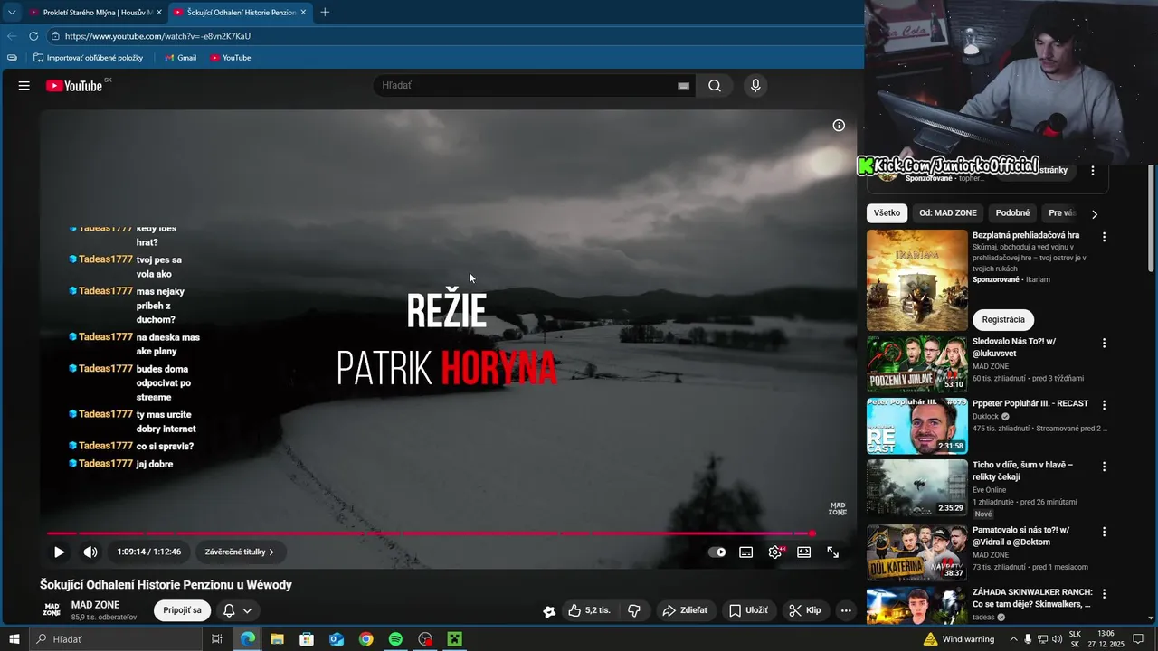Open Ppeter Popluhár RECAST video thumbnail
Image resolution: width=1158 pixels, height=651 pixels.
click(916, 426)
